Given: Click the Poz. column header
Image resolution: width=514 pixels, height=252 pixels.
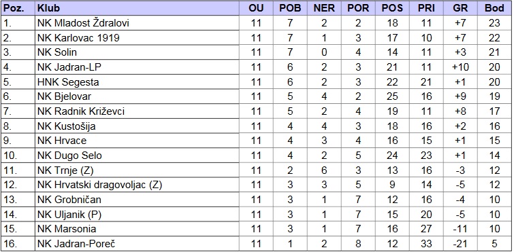Looking at the screenshot, I should coord(18,8).
